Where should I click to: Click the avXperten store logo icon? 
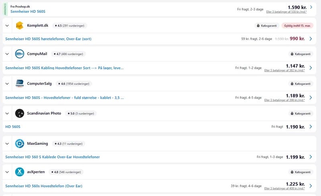click(20, 172)
